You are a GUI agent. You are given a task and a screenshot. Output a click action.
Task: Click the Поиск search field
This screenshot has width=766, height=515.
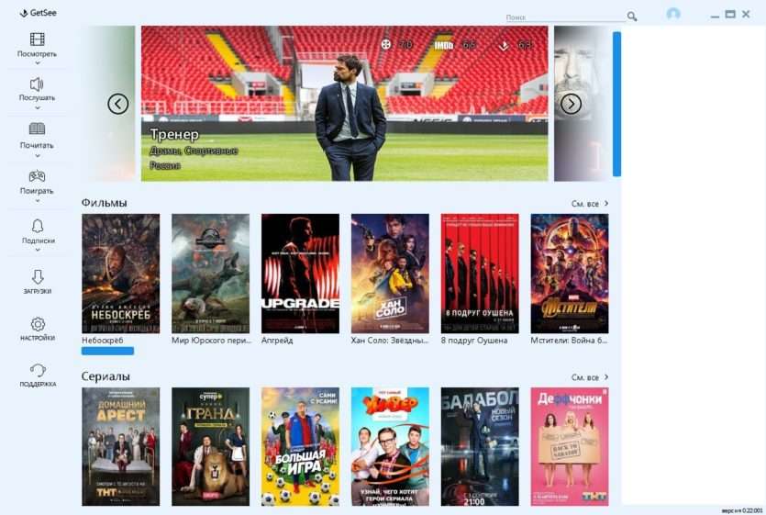565,17
